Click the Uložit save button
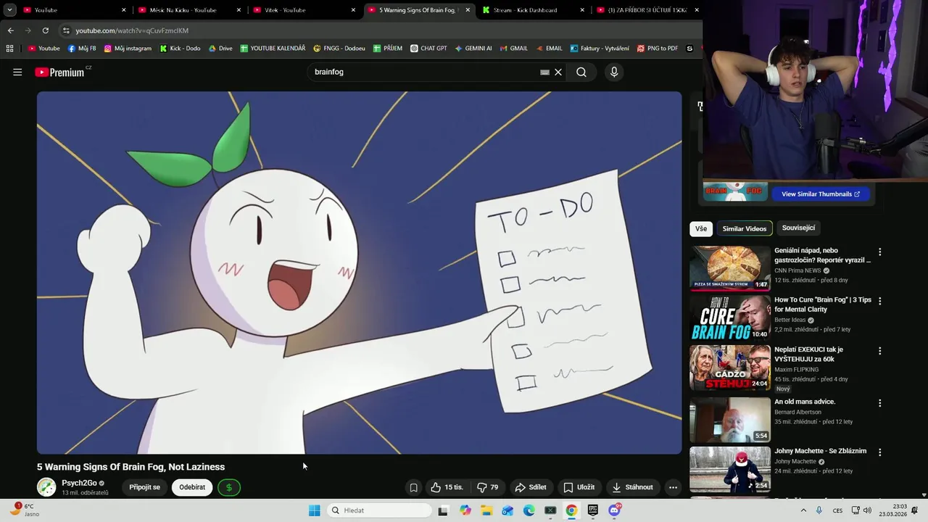 (579, 487)
